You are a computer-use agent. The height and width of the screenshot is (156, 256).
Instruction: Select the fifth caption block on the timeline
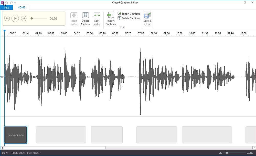click(x=207, y=135)
